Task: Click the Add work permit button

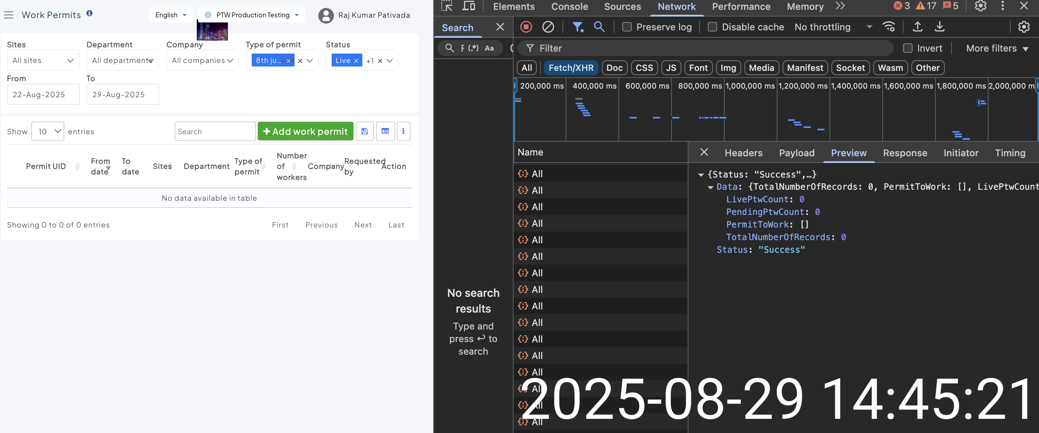Action: click(305, 131)
